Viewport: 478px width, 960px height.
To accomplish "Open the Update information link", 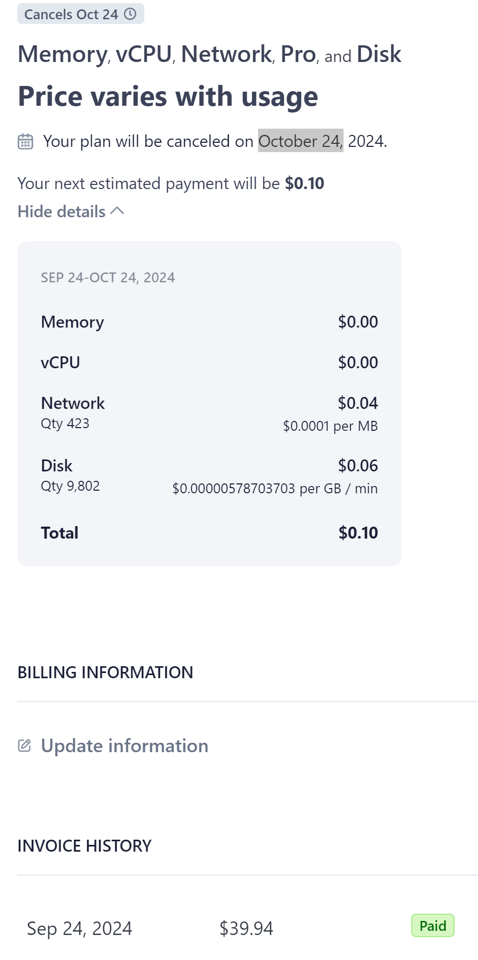I will [x=125, y=745].
